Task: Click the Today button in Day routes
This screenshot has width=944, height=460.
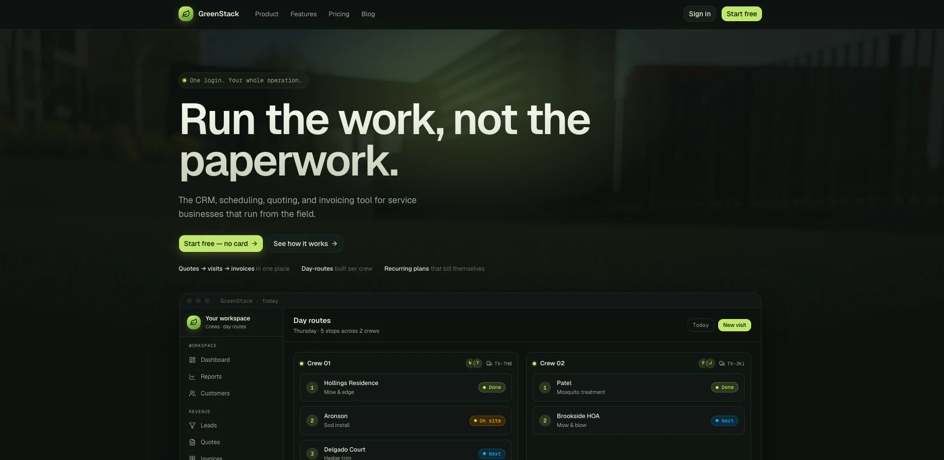Action: pos(701,325)
